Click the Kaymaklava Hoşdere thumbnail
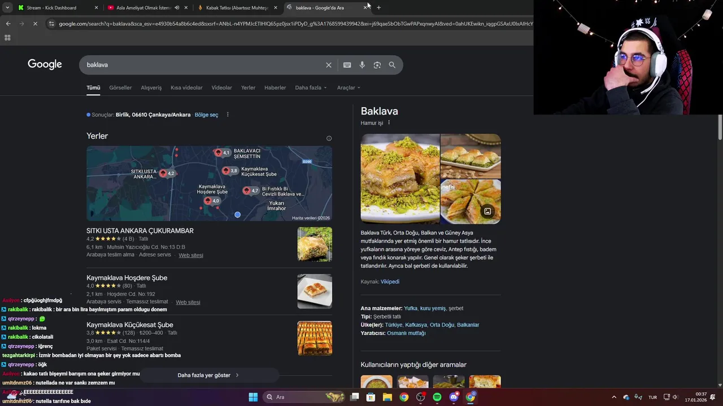This screenshot has width=723, height=406. click(315, 291)
